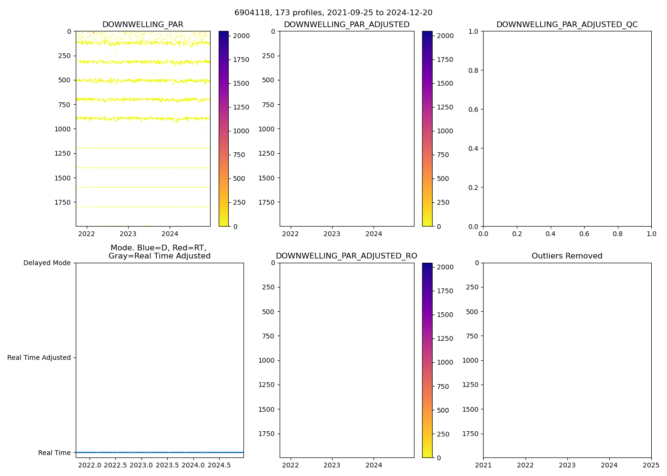667x476 pixels.
Task: Select the 2025 tick under Outliers Removed plot
Action: point(651,465)
